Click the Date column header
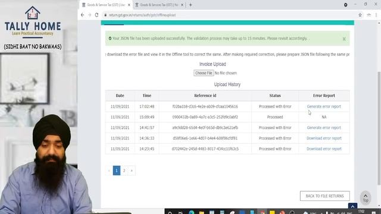Image resolution: width=381 pixels, height=214 pixels. point(120,96)
